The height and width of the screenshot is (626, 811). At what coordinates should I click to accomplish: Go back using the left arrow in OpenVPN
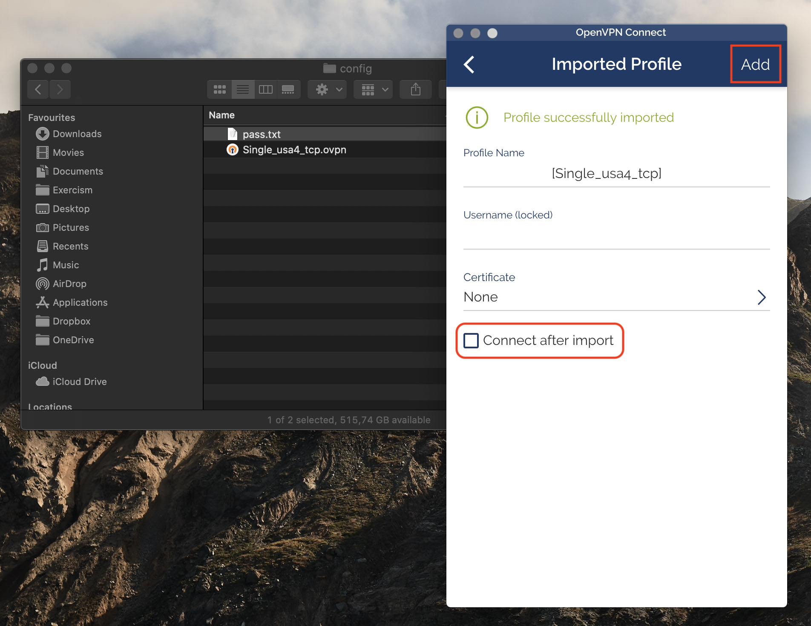click(x=469, y=64)
